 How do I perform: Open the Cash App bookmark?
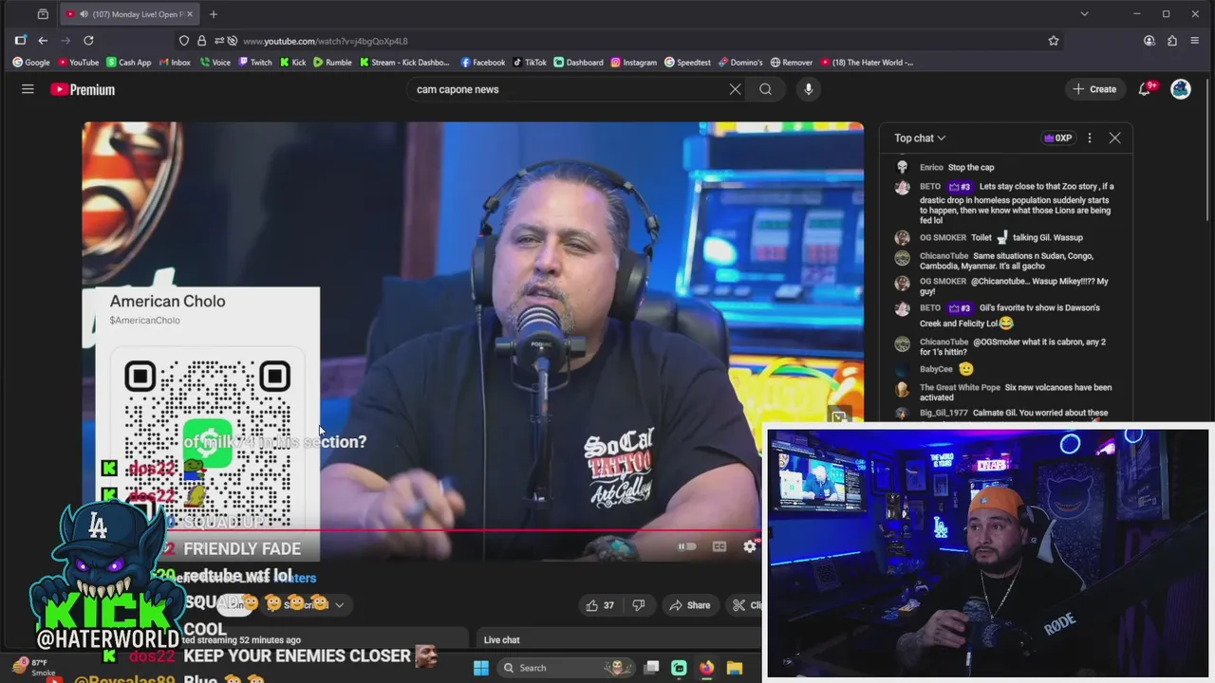click(x=128, y=63)
